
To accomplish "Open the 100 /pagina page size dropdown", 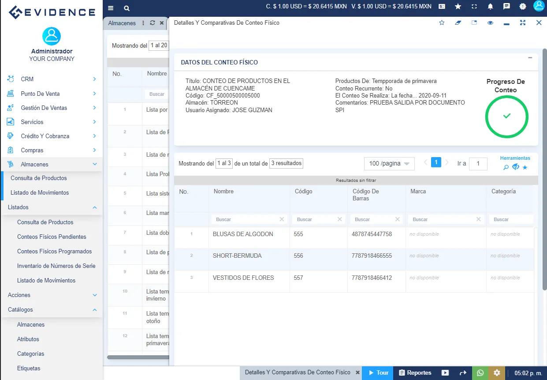I will [x=389, y=163].
